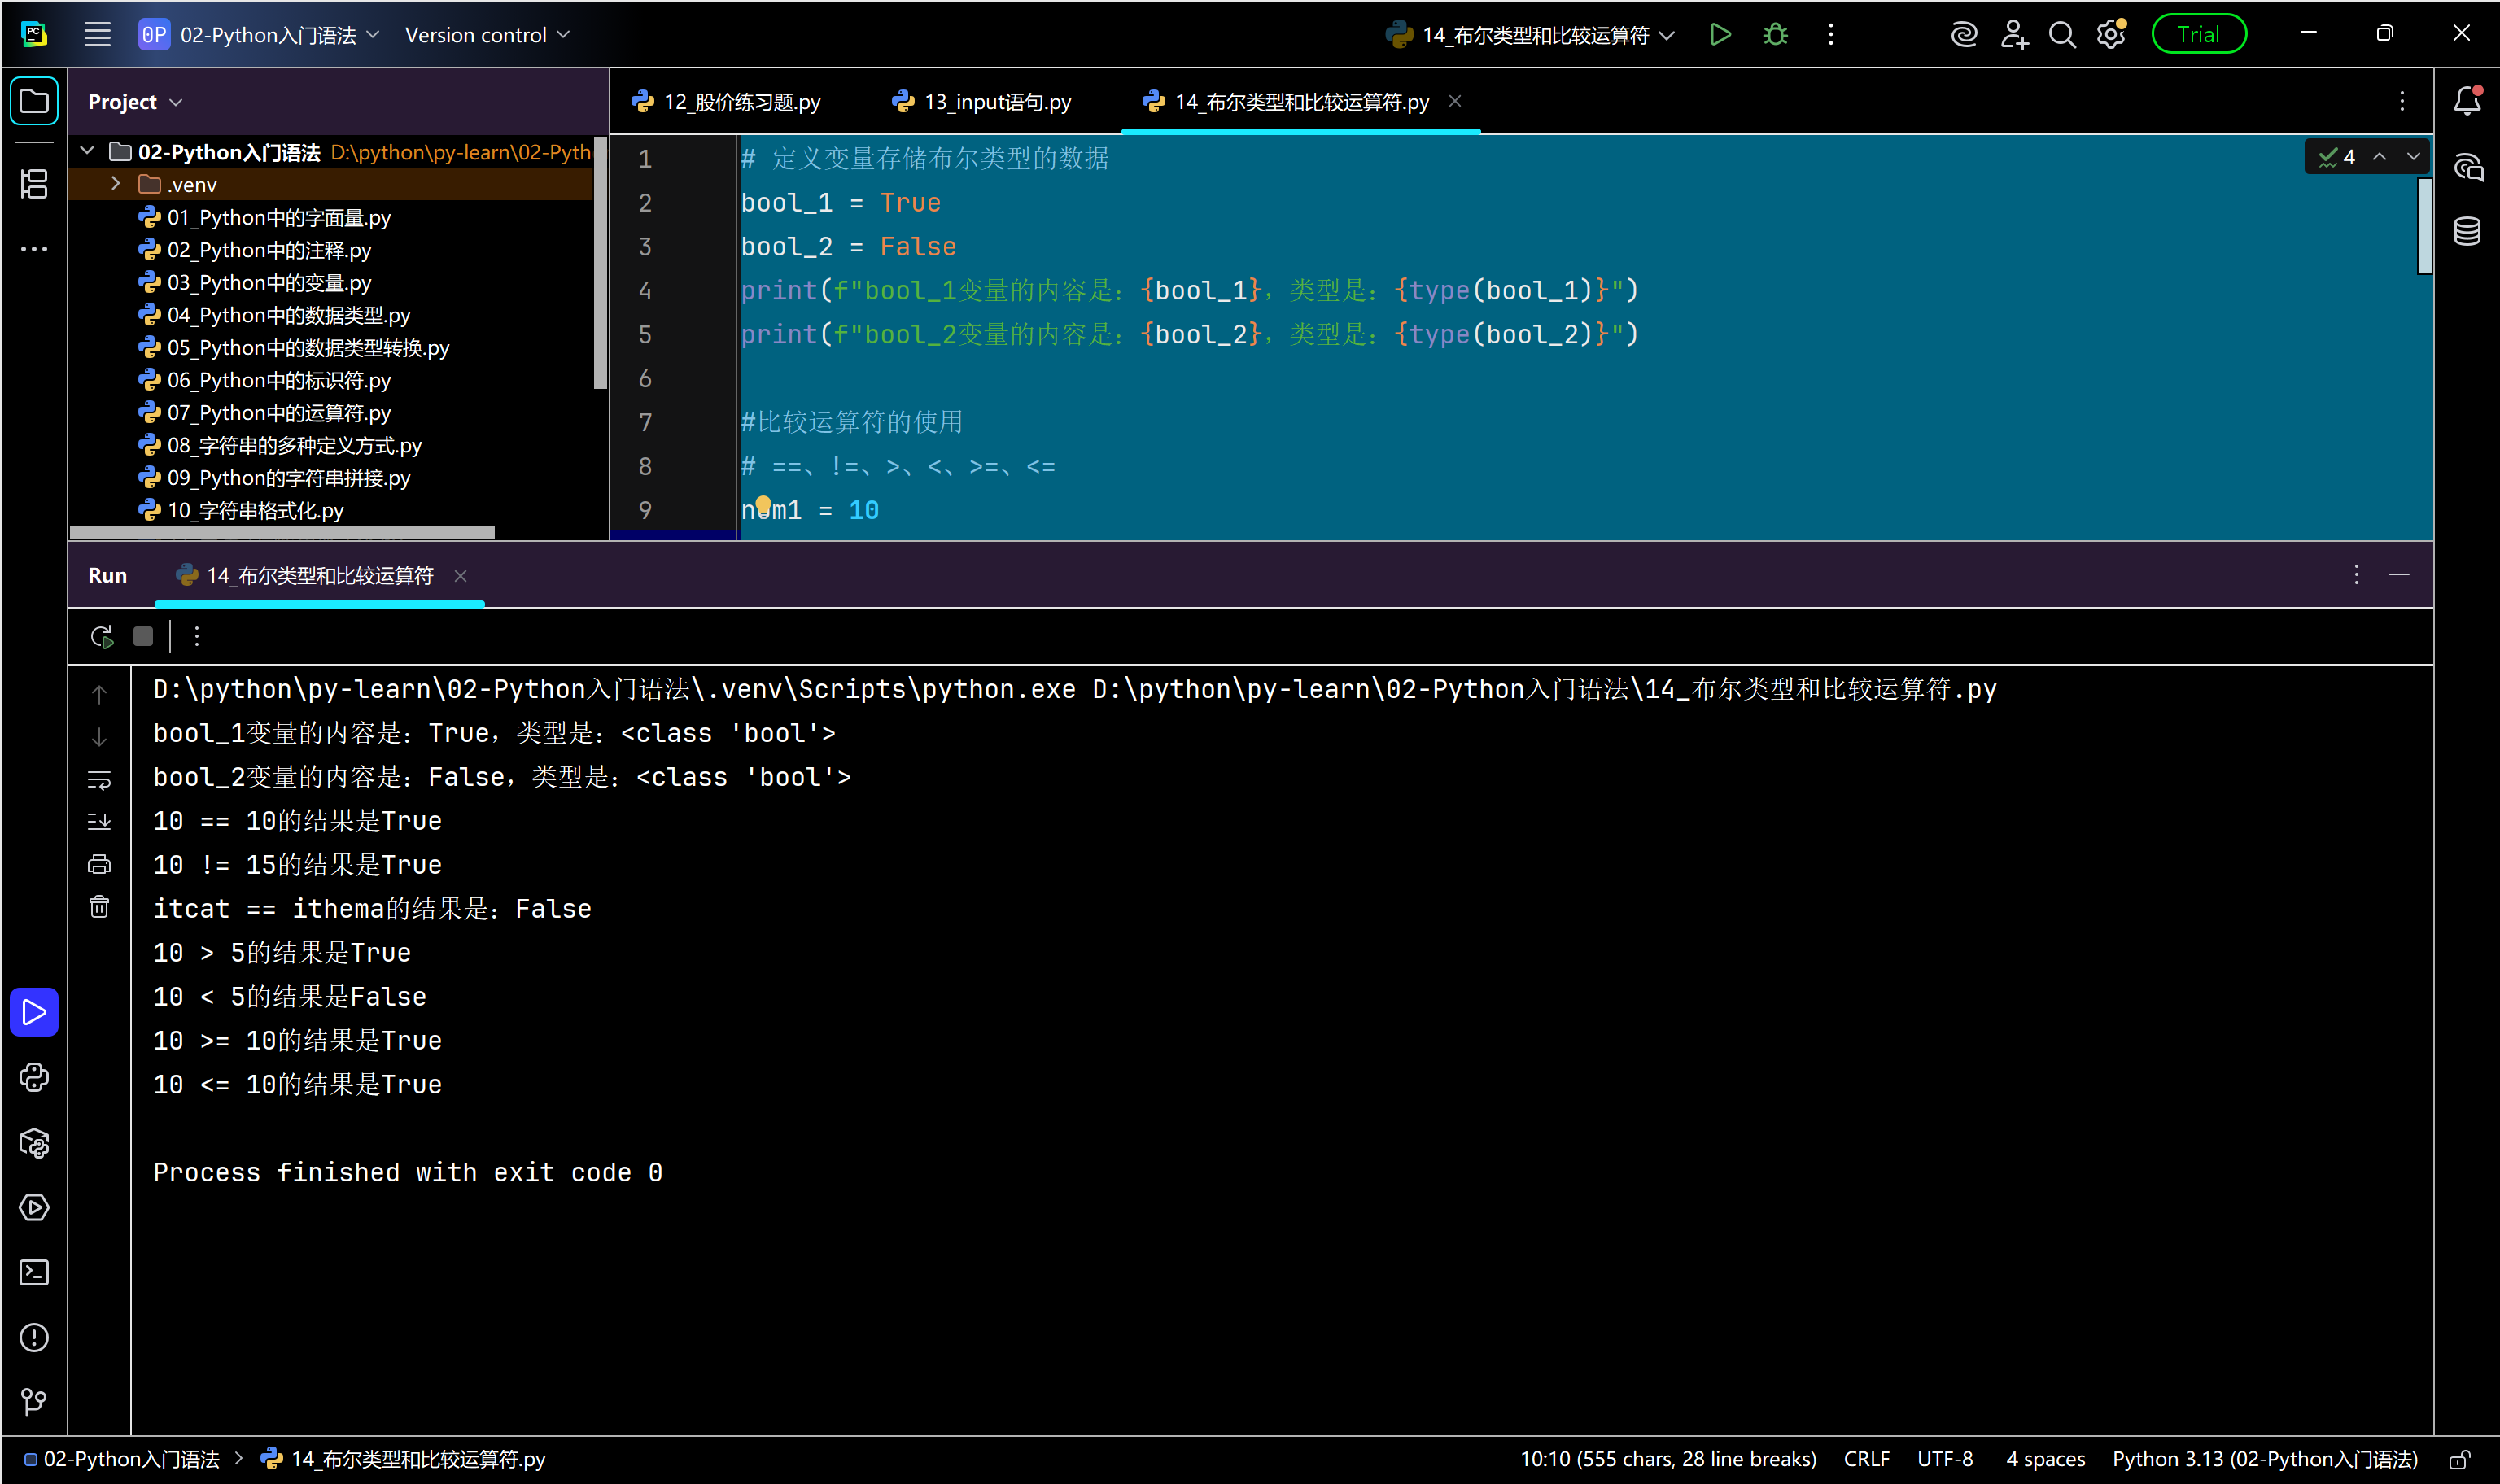Clear all Run console output with trash icon
Viewport: 2500px width, 1484px height.
[x=99, y=907]
